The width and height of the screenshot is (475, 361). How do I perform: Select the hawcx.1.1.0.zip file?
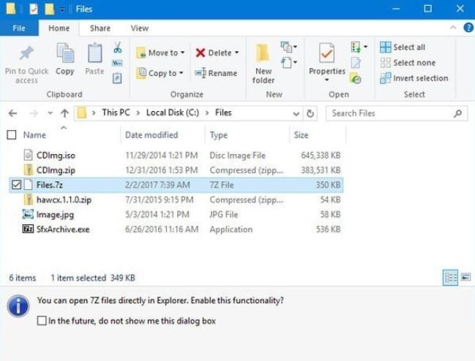176,199
